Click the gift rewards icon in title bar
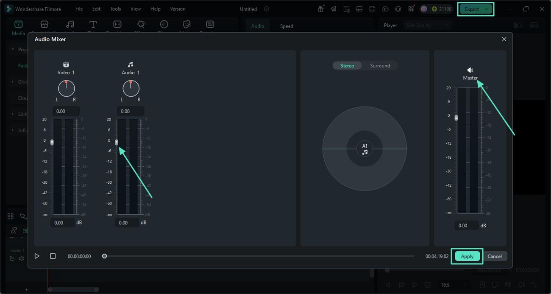 tap(321, 9)
